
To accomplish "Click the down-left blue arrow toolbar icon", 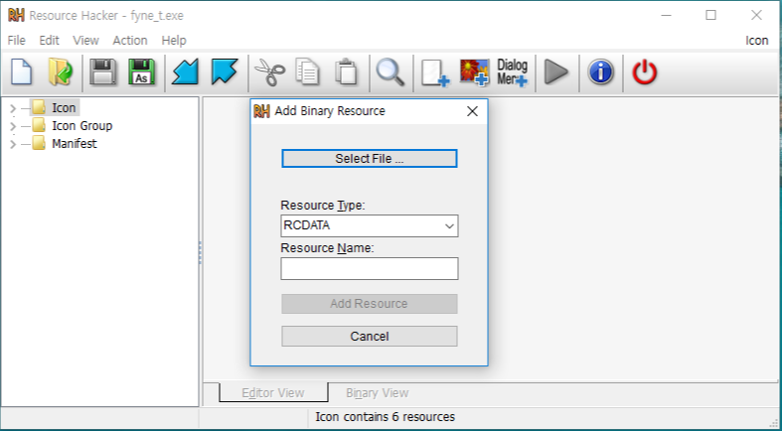I will pos(185,72).
